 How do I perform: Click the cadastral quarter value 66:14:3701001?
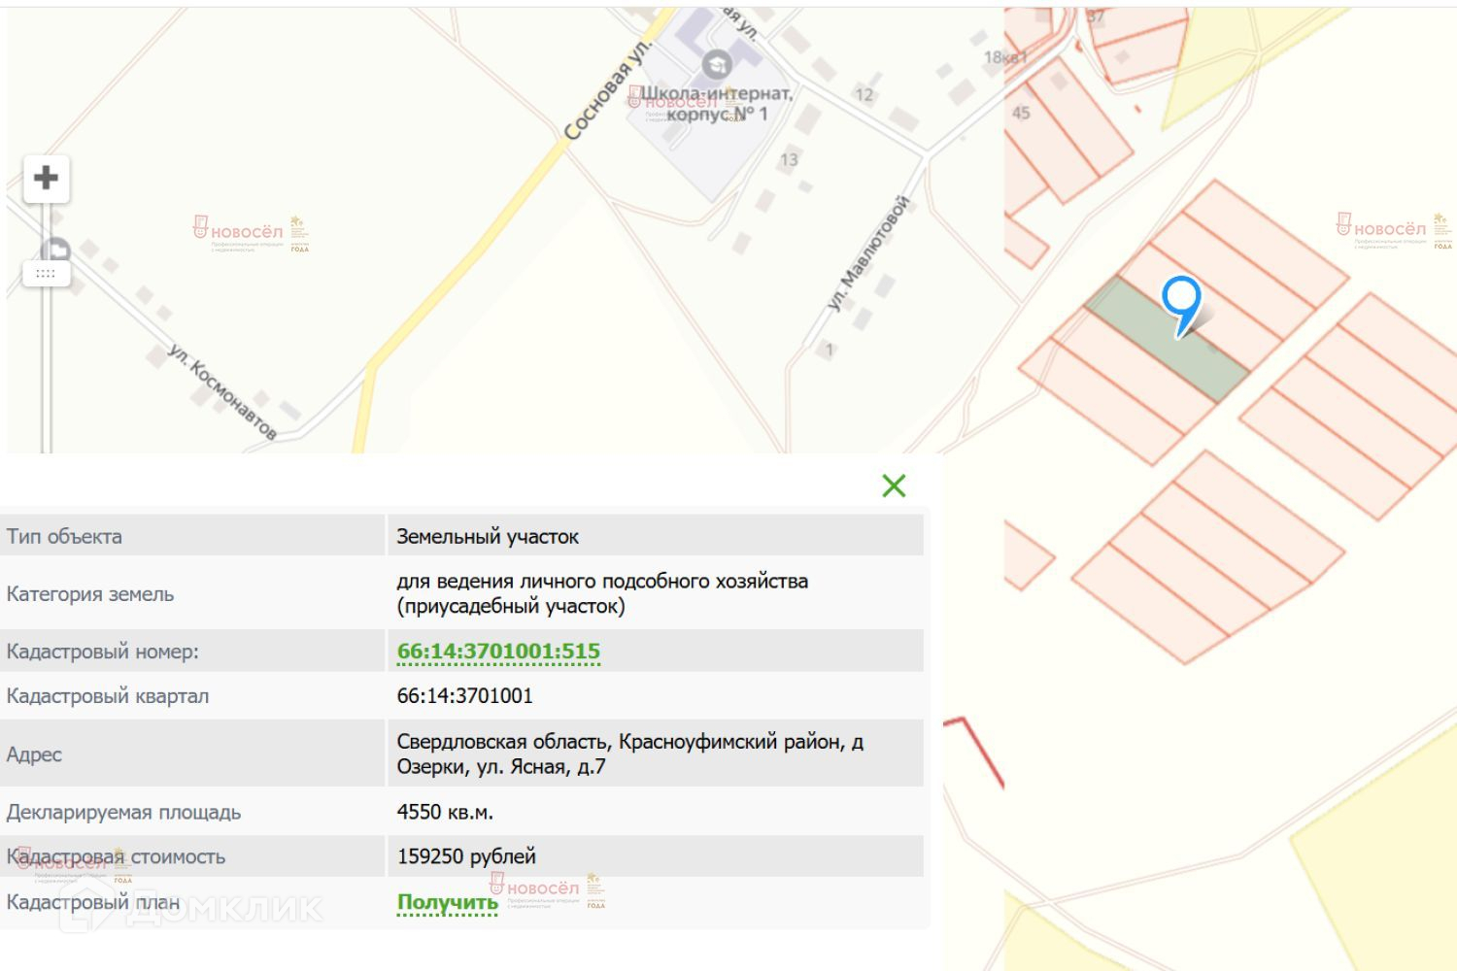(464, 696)
